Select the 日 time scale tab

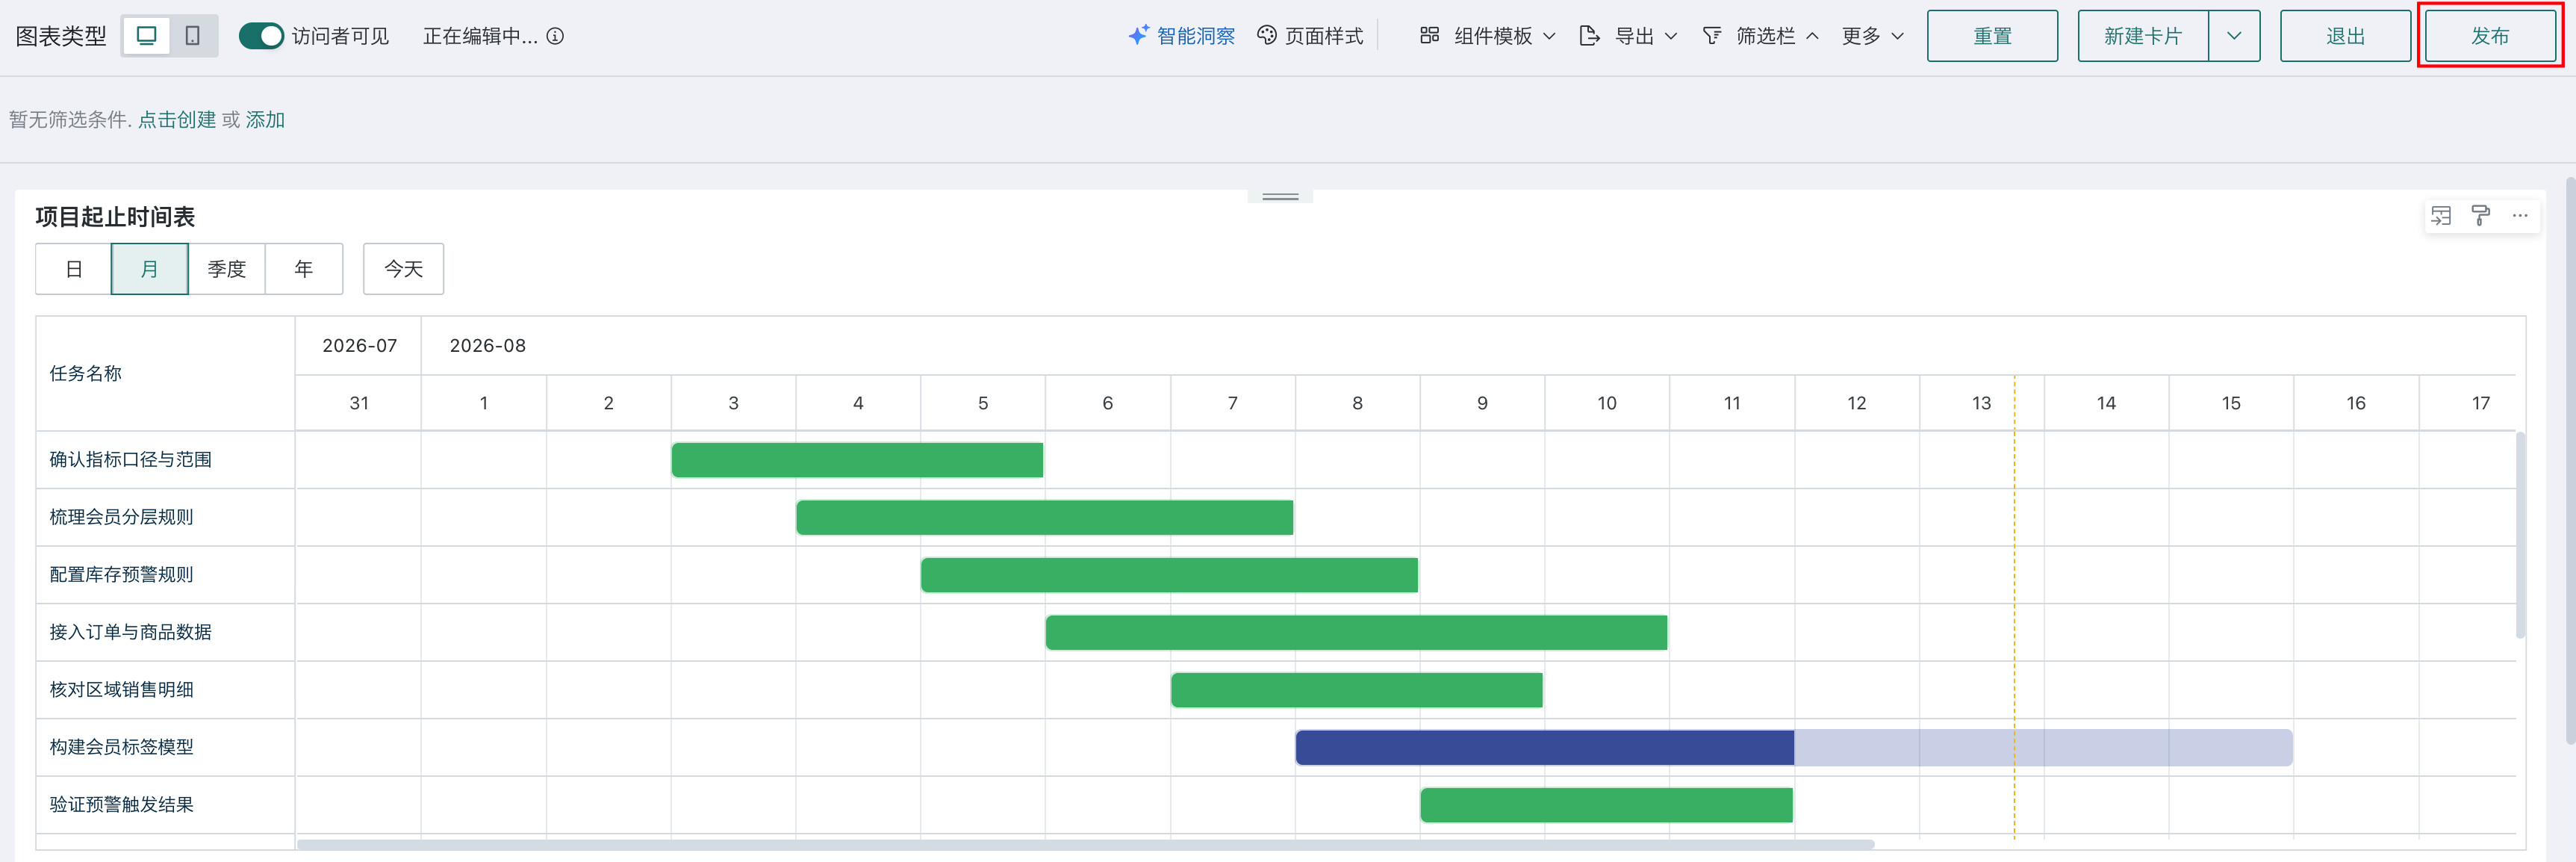point(73,269)
